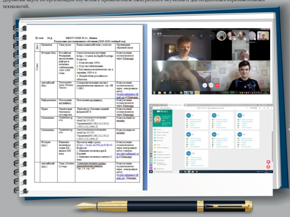Screen dimensions: 290x217
Task: Open the hamburger menu in Skype call
Action: click(x=154, y=34)
